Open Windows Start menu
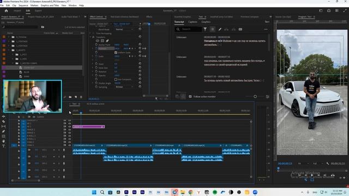The height and width of the screenshot is (196, 349). [94, 192]
